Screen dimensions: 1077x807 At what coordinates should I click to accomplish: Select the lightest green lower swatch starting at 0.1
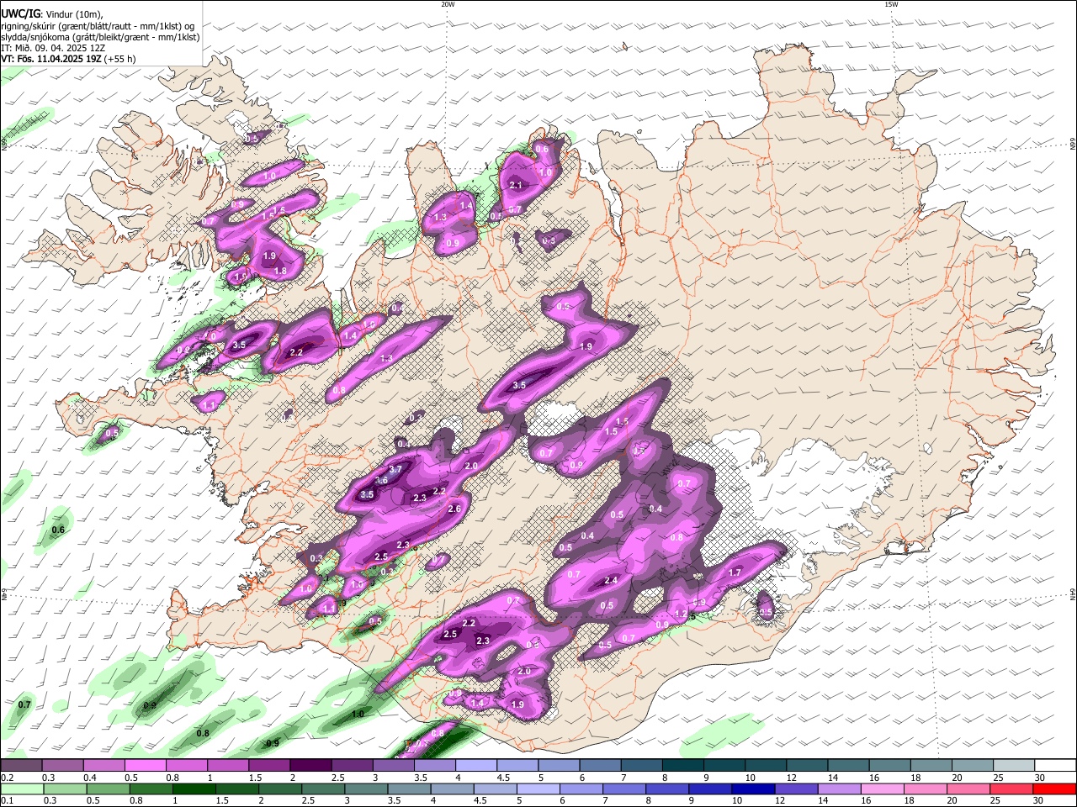(x=21, y=789)
